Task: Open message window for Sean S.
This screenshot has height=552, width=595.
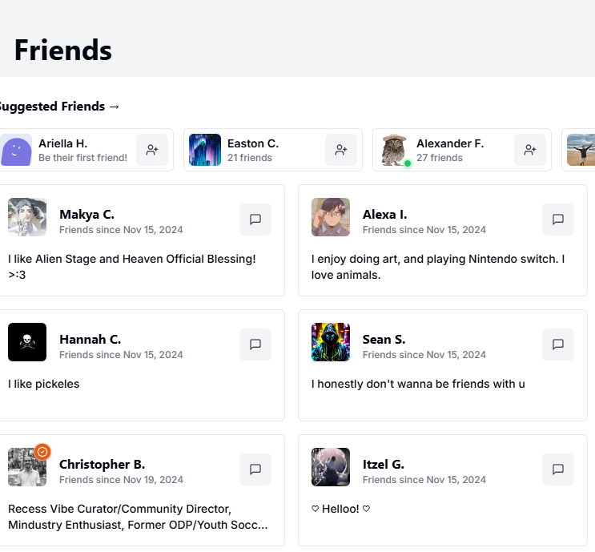Action: [558, 344]
